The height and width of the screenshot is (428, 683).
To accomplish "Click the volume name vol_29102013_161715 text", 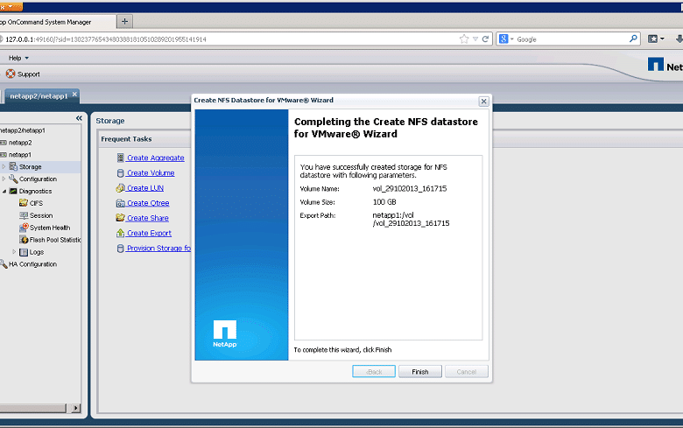I will [x=410, y=188].
